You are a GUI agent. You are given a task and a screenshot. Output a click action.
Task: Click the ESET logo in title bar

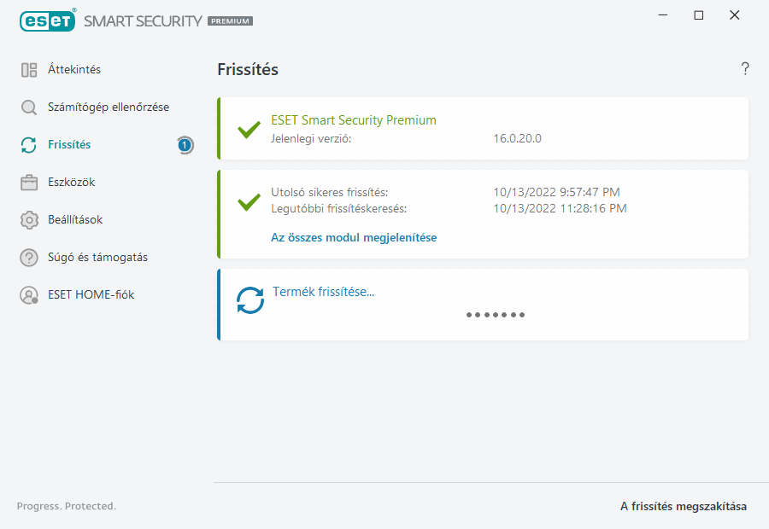coord(48,20)
